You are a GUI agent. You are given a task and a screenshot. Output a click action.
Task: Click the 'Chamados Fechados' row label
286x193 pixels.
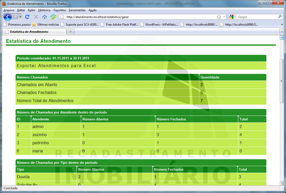point(37,93)
